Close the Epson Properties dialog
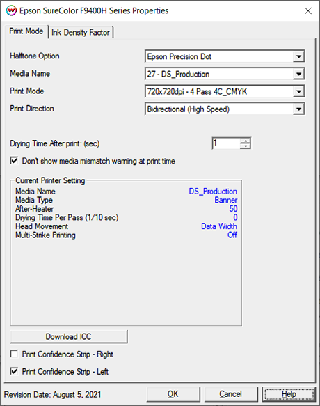 [x=308, y=11]
